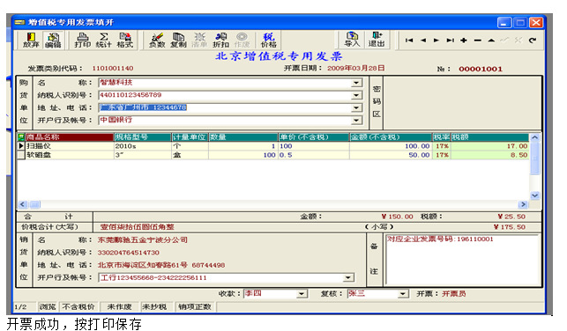The image size is (567, 331).
Task: Jump to last record navigator arrow
Action: 451,40
